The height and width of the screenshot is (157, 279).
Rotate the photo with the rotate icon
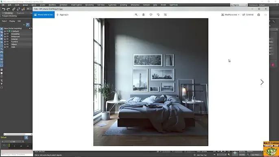[158, 15]
